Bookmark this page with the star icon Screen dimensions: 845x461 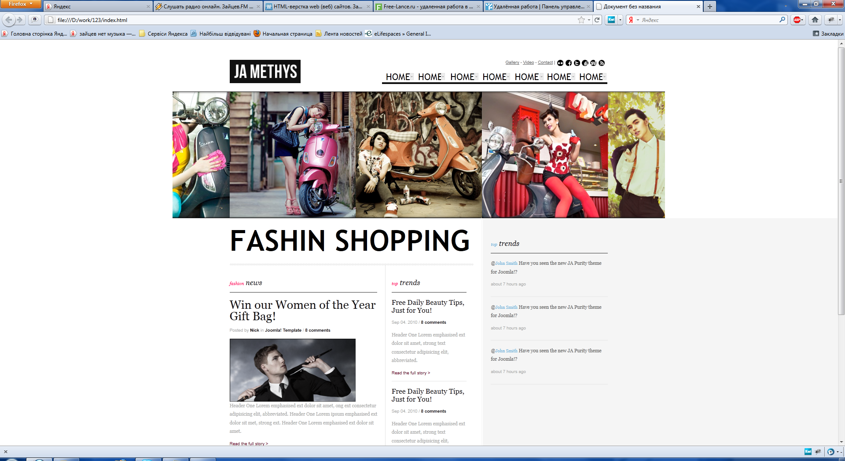click(x=581, y=20)
